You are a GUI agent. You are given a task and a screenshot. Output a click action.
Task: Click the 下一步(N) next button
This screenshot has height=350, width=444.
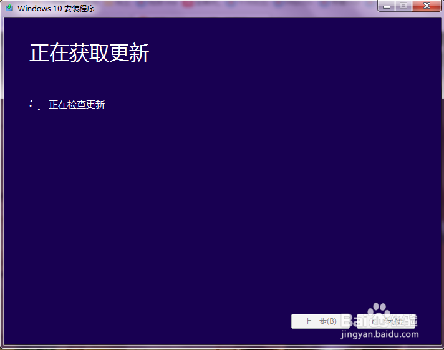386,321
